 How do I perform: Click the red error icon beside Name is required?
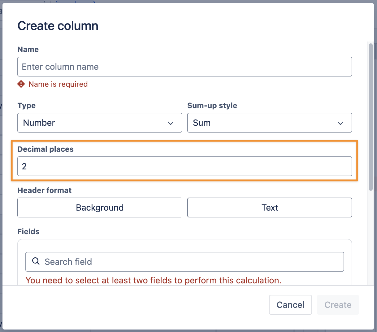pos(21,84)
